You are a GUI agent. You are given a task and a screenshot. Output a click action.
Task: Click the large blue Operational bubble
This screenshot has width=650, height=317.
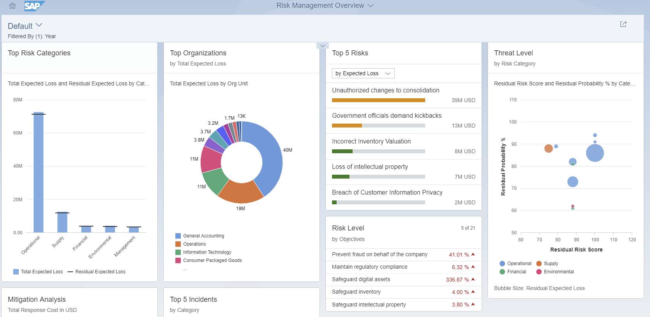pos(595,153)
